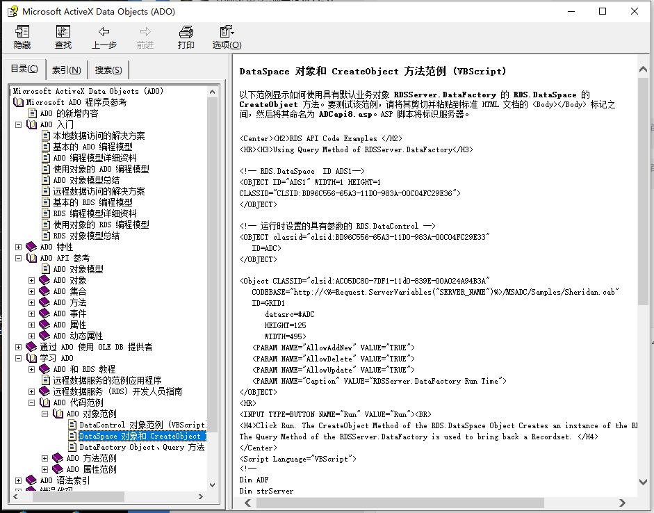Click the book icon beside ADO 对象
Screen dimensions: 654x513
click(44, 280)
